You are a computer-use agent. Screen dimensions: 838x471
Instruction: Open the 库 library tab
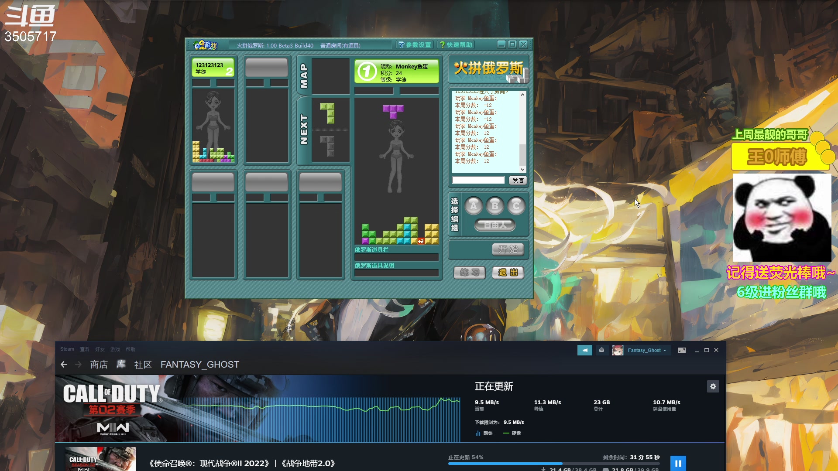(x=121, y=364)
